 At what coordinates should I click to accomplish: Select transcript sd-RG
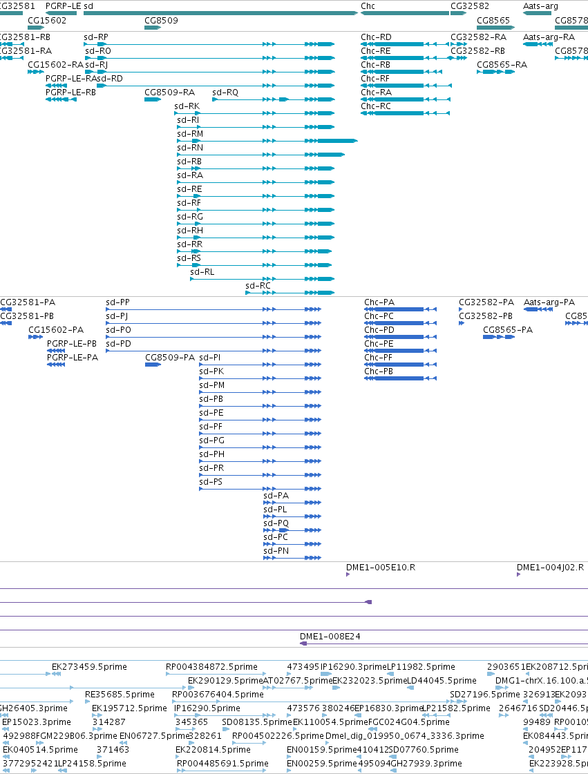click(x=190, y=217)
